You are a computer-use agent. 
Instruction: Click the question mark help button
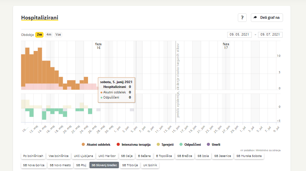click(242, 17)
